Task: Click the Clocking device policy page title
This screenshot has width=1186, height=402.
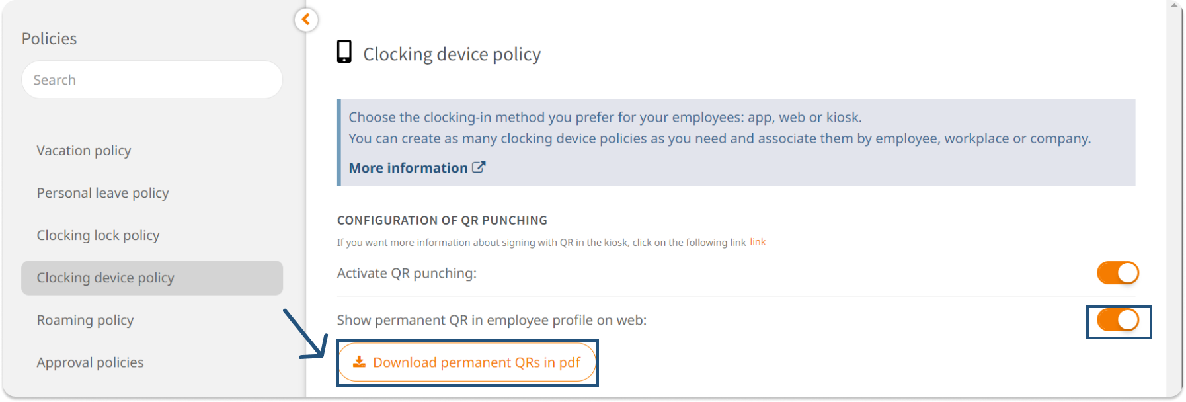Action: click(x=452, y=54)
